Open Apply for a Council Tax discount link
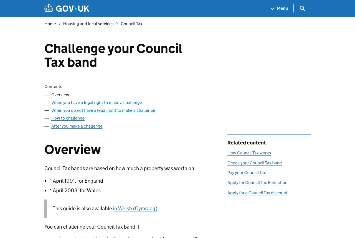 tap(257, 193)
